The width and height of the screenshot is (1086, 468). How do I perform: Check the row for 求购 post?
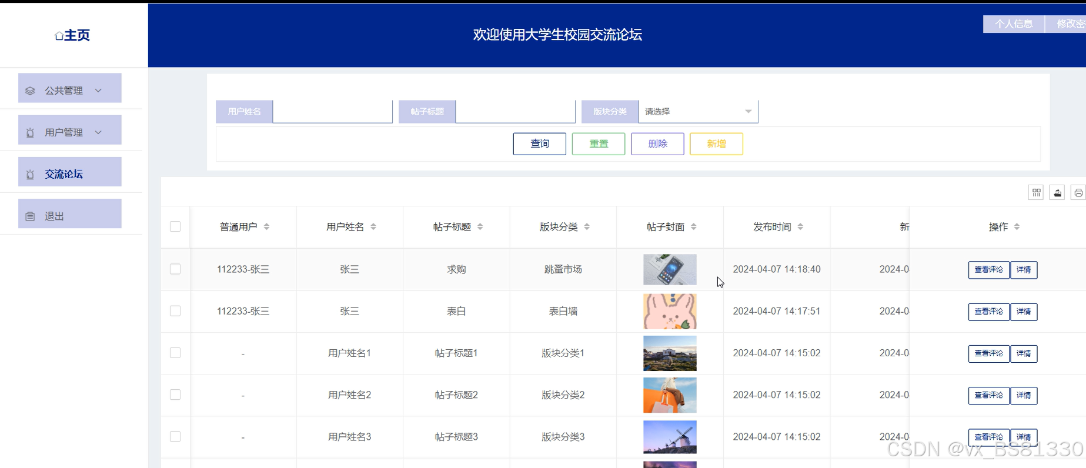point(175,269)
